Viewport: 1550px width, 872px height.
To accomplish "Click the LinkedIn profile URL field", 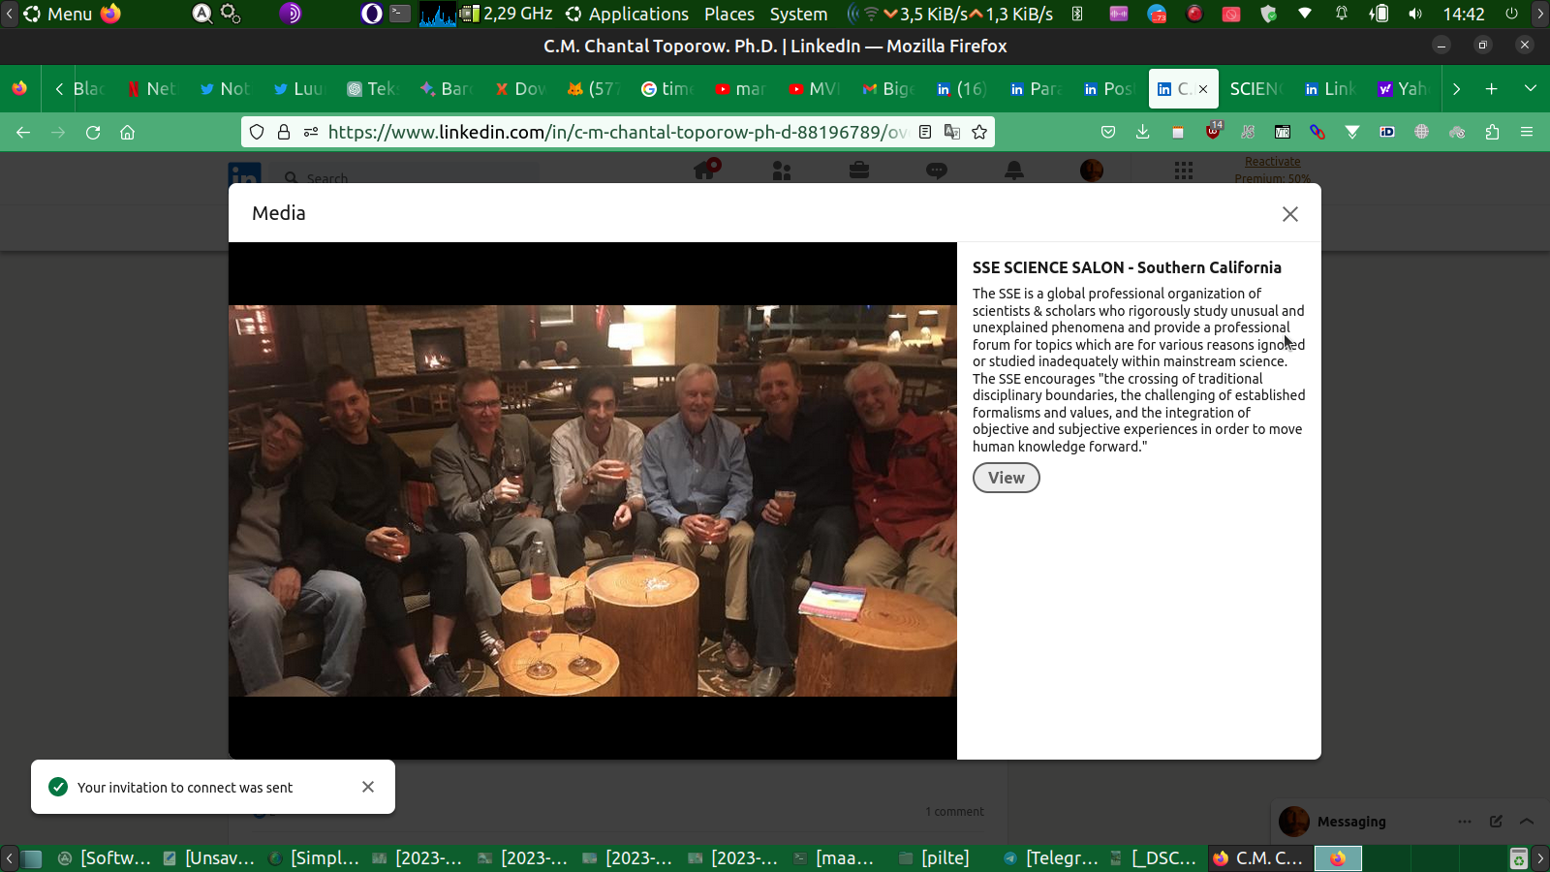I will point(616,132).
